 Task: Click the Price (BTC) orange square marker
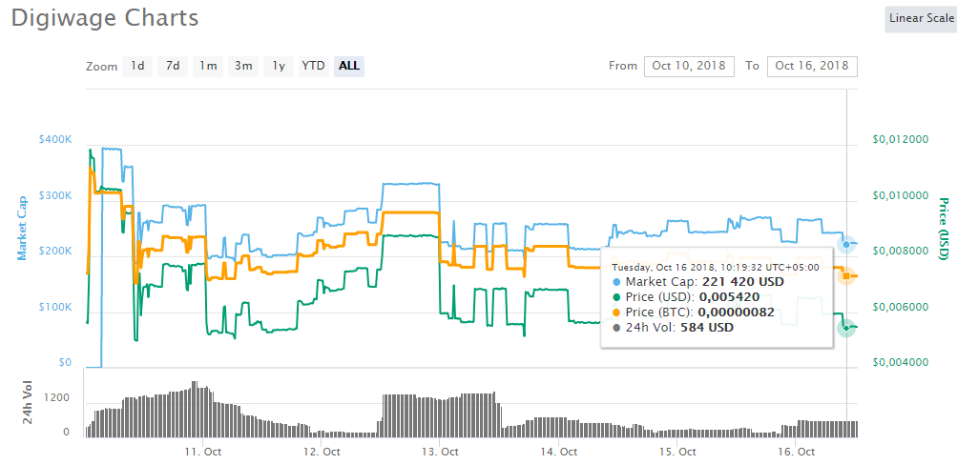coord(846,276)
